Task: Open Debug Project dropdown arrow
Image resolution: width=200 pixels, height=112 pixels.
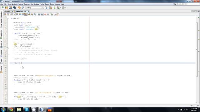Action: pos(61,8)
